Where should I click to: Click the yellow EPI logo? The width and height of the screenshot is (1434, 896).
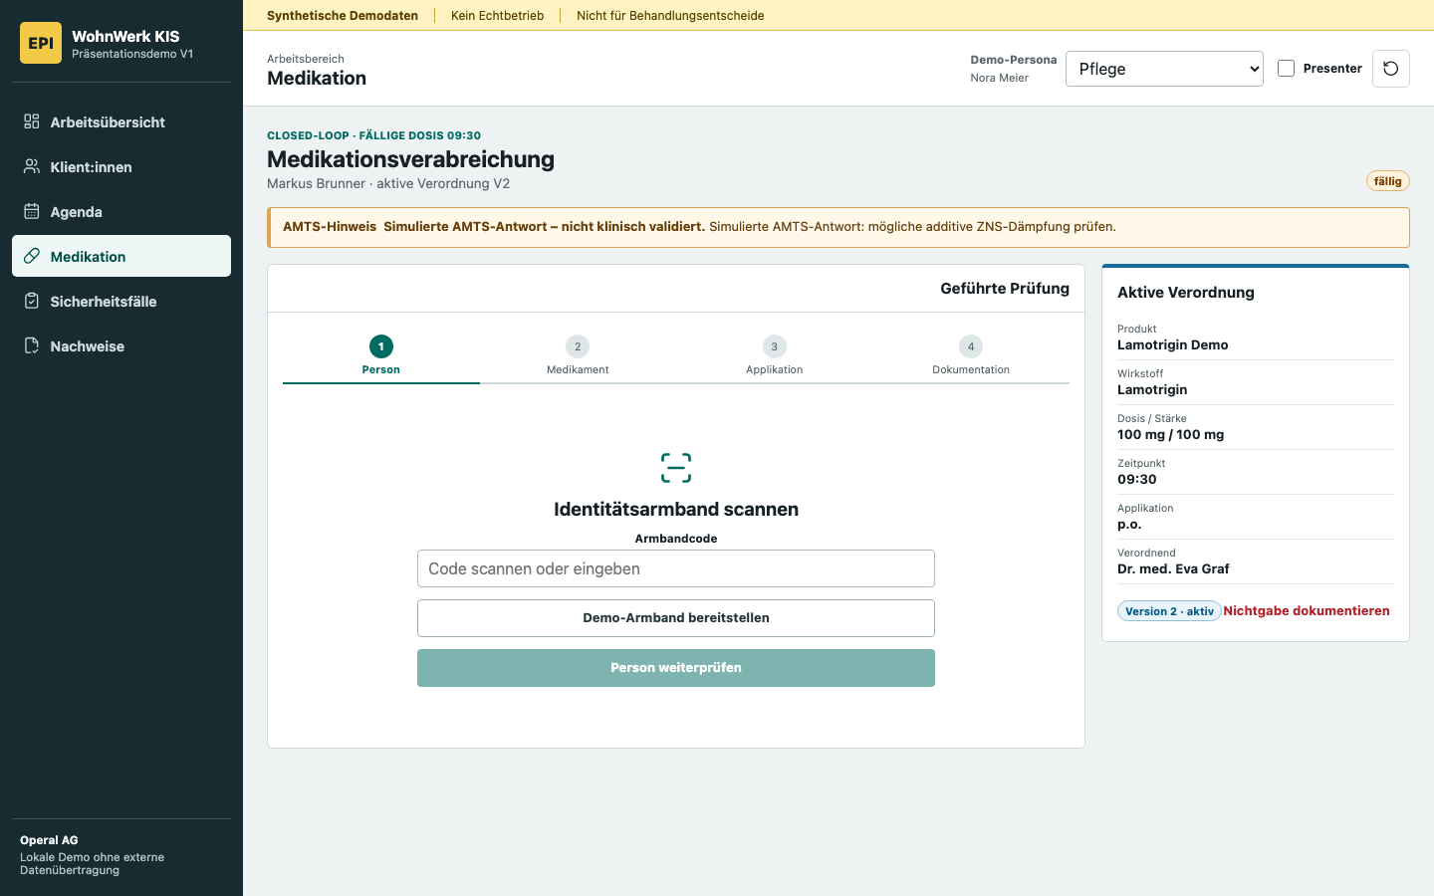[x=41, y=43]
